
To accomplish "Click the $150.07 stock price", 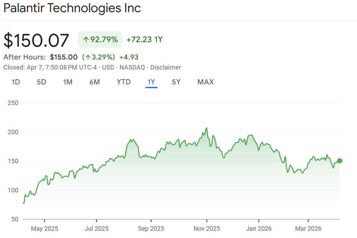I will tap(36, 40).
